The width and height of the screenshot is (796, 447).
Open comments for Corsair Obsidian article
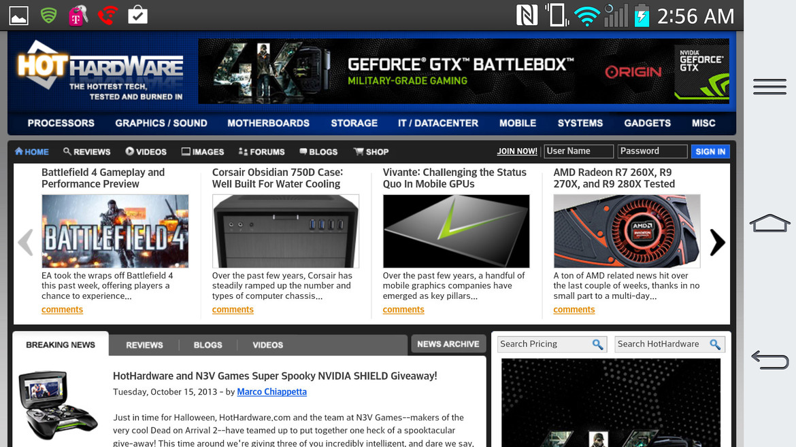click(233, 310)
